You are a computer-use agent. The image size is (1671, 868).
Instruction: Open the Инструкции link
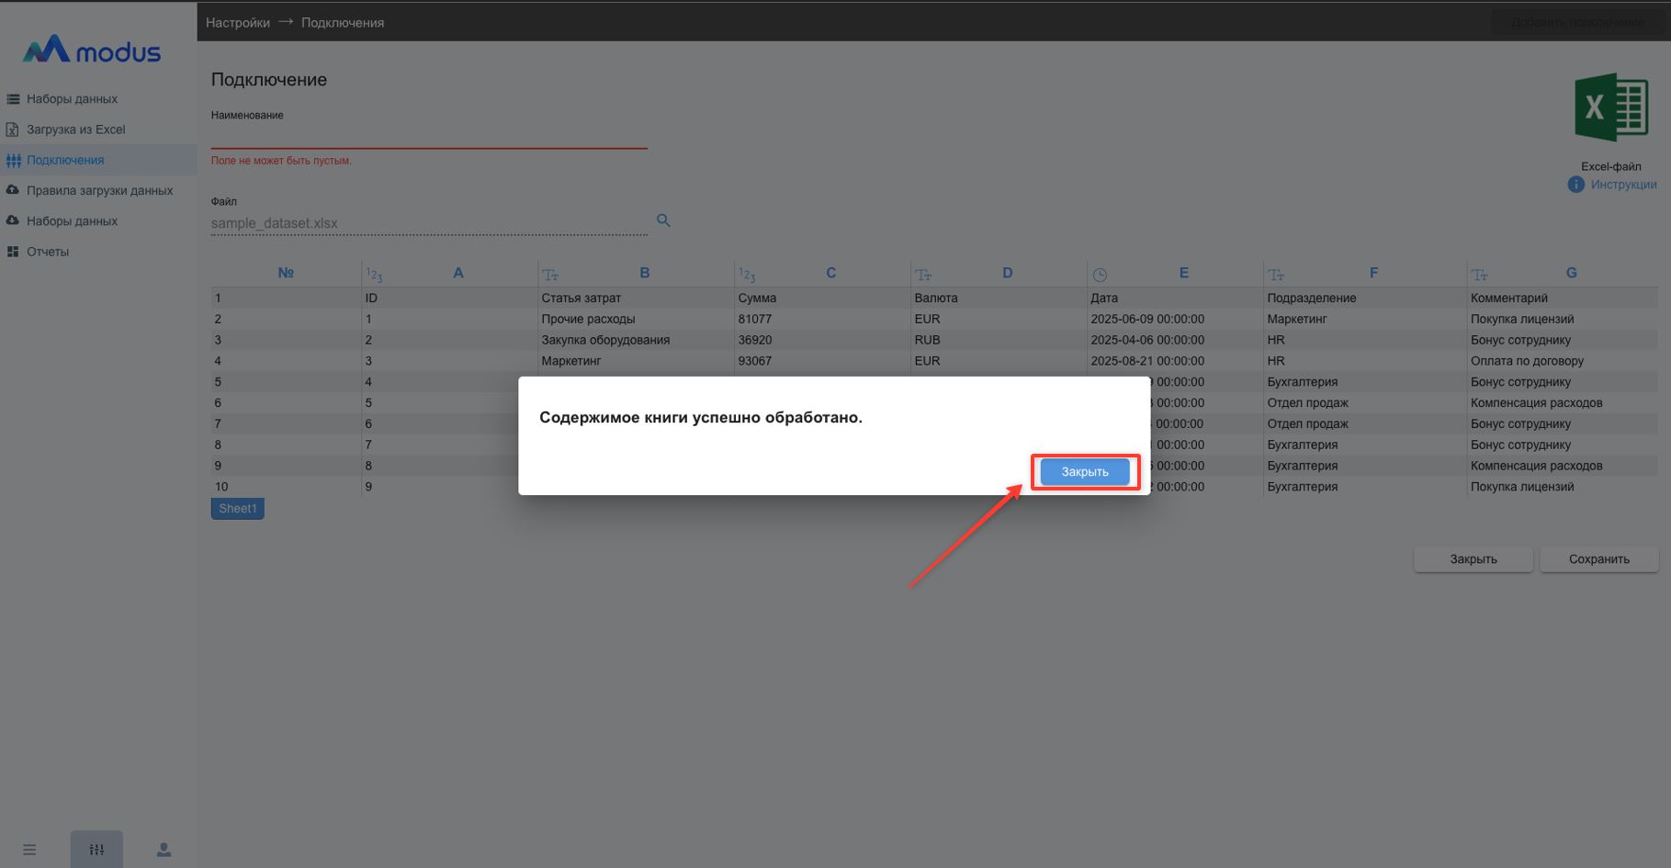(x=1623, y=185)
